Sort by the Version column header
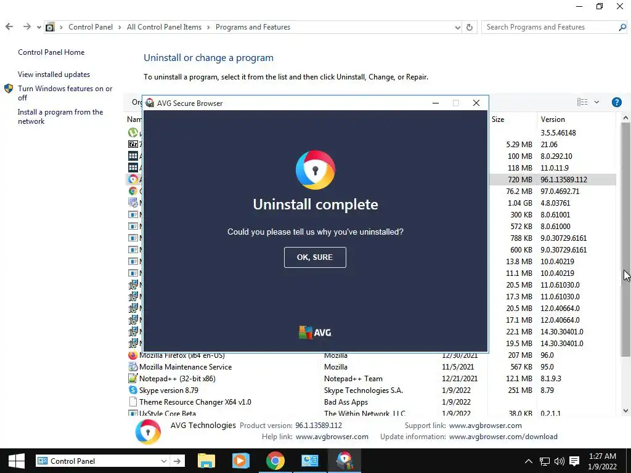This screenshot has width=631, height=473. click(x=553, y=119)
